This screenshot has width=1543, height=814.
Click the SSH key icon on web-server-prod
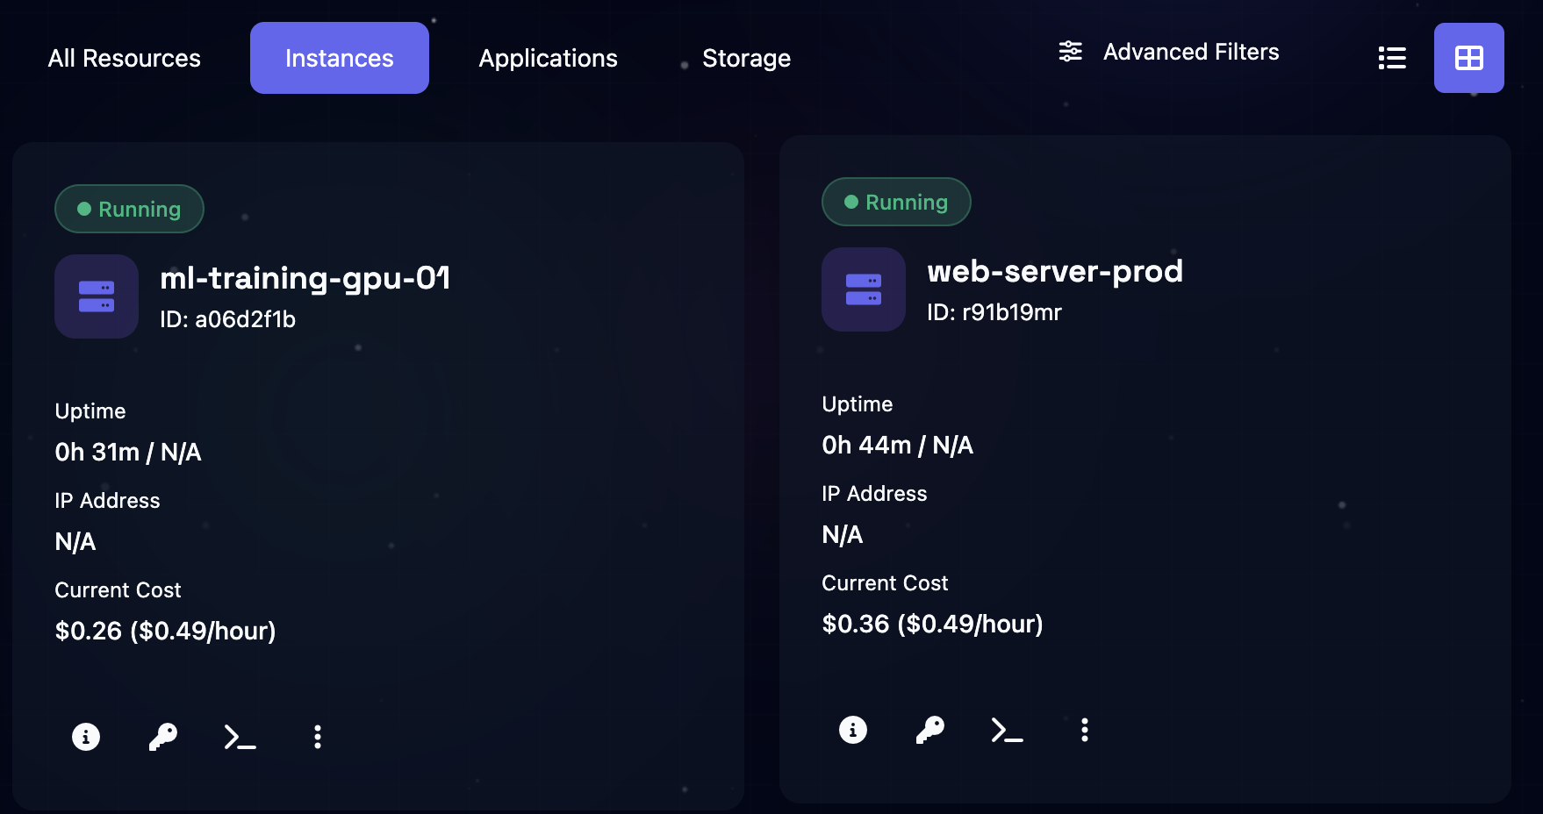[929, 729]
